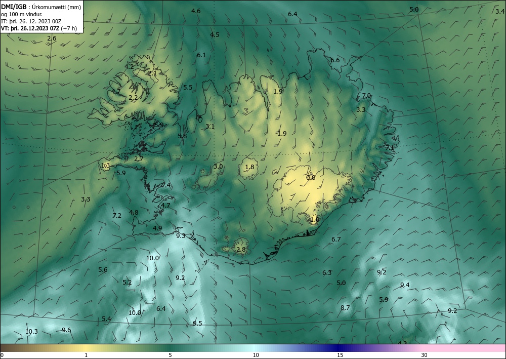Select the 'VT: þri. 26.12.2023 07Z (+7 h)' line

click(39, 28)
